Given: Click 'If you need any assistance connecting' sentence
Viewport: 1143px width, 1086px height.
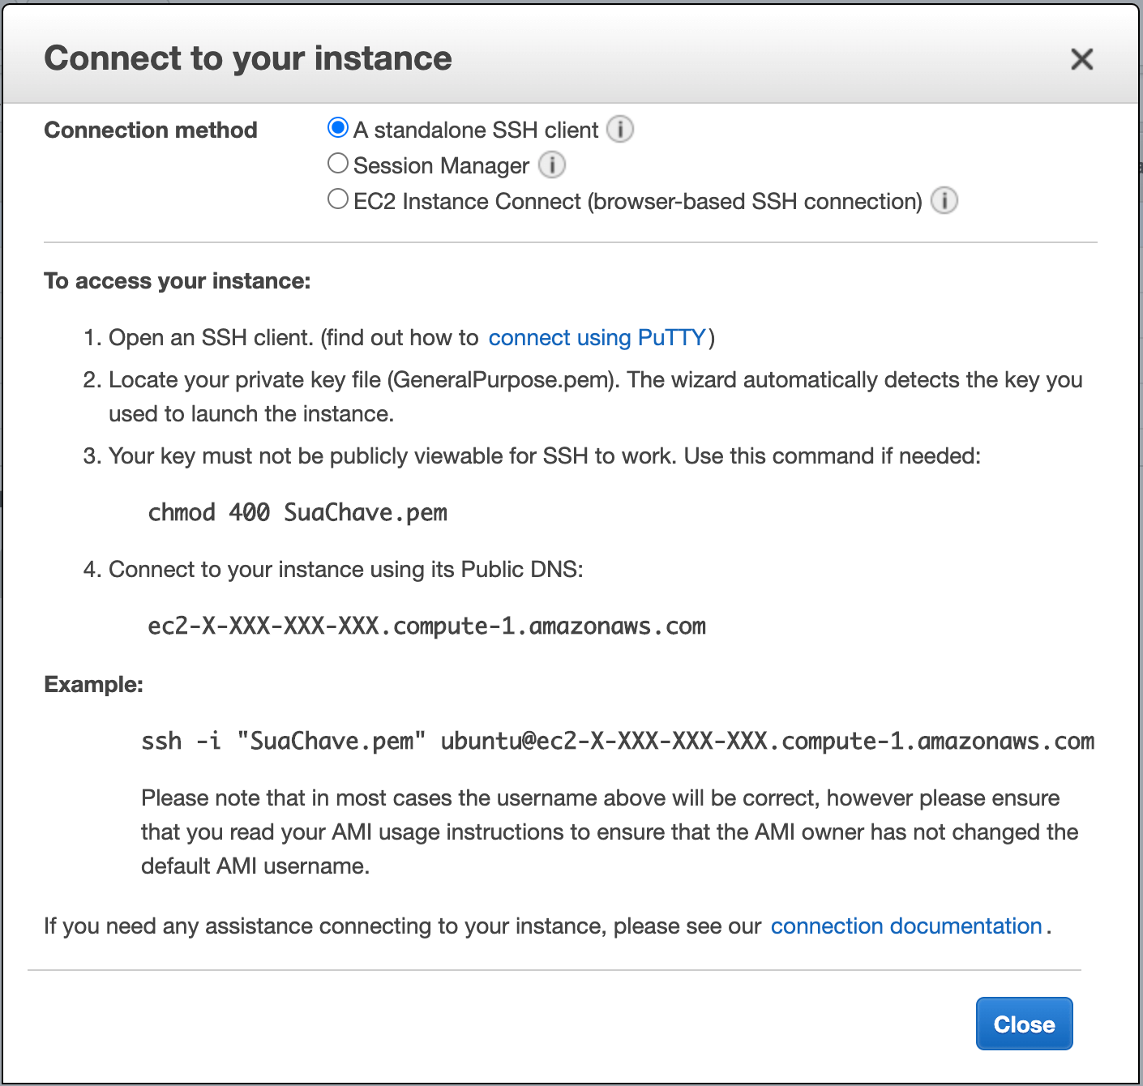Looking at the screenshot, I should point(548,926).
